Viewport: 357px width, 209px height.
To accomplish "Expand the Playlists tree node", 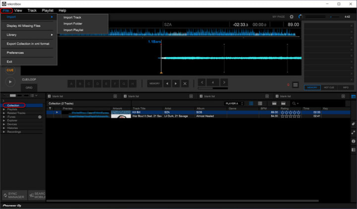I will 4,109.
